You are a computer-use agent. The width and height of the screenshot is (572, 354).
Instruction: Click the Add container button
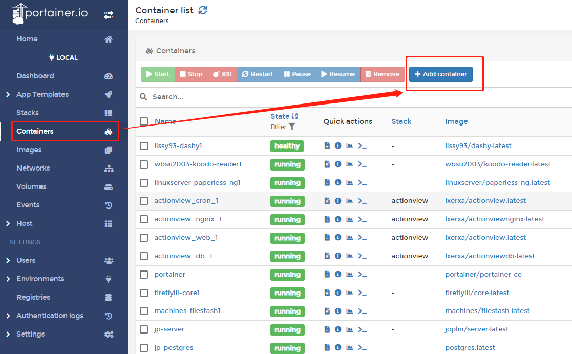(440, 74)
